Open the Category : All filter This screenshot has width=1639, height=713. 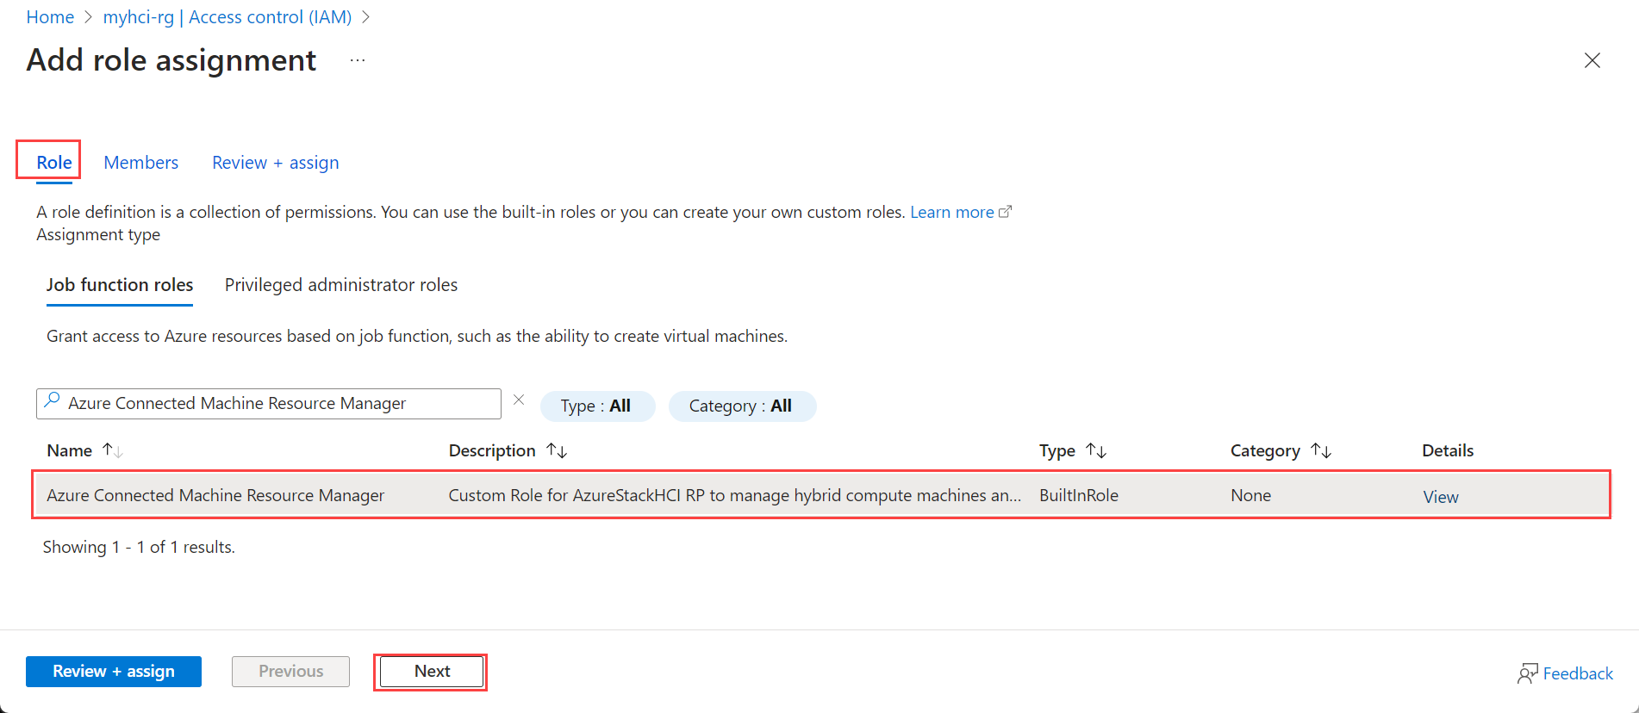[x=741, y=406]
